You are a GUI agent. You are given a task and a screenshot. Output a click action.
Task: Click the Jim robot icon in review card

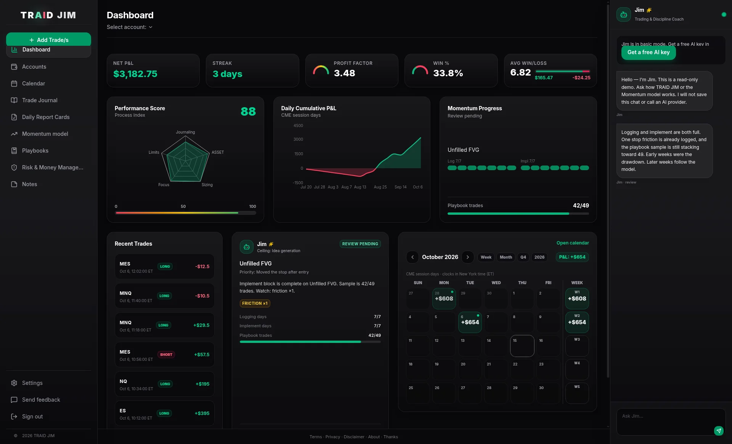pos(247,247)
